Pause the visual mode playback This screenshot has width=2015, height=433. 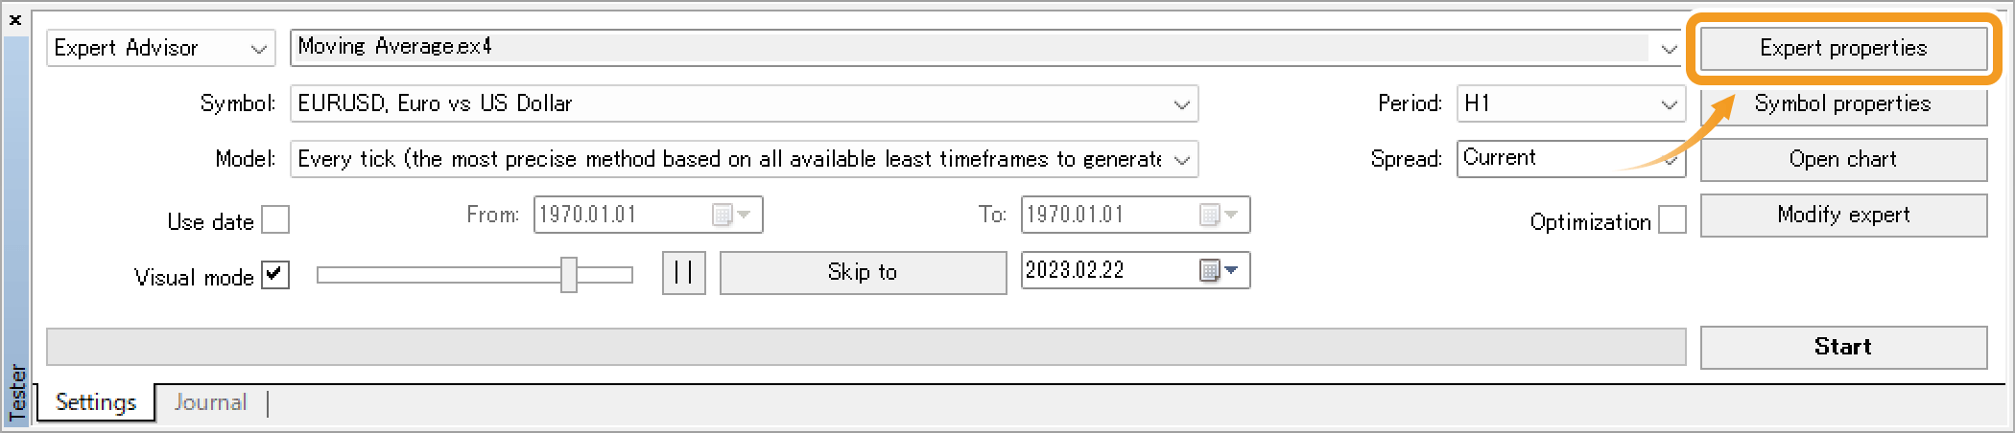point(683,273)
